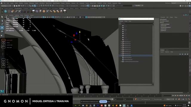Select the arrow Select tool in toolbox
This screenshot has width=191, height=107.
click(2, 17)
